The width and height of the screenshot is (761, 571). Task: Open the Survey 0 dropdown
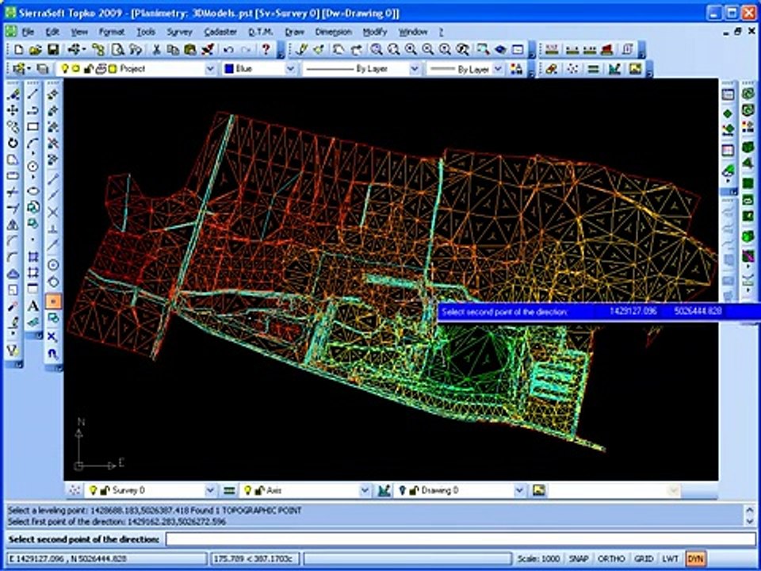(x=210, y=490)
